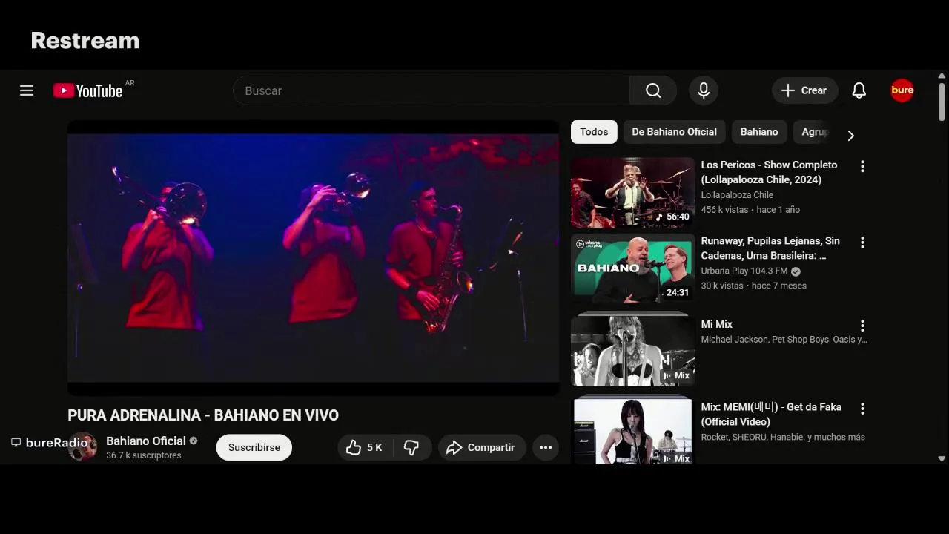The height and width of the screenshot is (534, 949).
Task: Start voice search with microphone icon
Action: (x=704, y=90)
